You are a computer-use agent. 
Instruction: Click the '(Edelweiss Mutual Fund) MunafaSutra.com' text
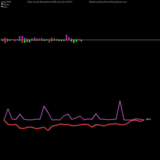[x=108, y=2]
